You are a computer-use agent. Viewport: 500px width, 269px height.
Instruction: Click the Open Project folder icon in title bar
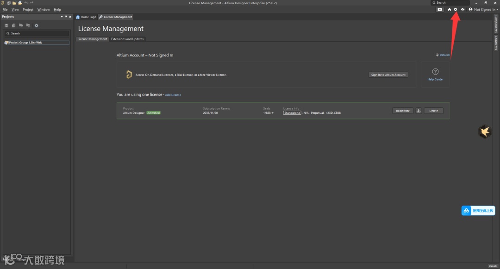pyautogui.click(x=20, y=3)
